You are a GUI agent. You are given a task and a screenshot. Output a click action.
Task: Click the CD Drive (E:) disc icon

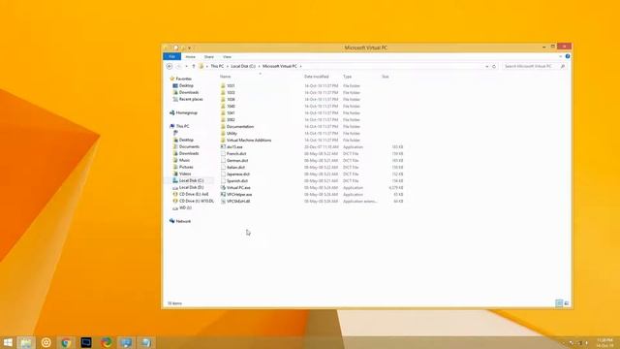(175, 194)
